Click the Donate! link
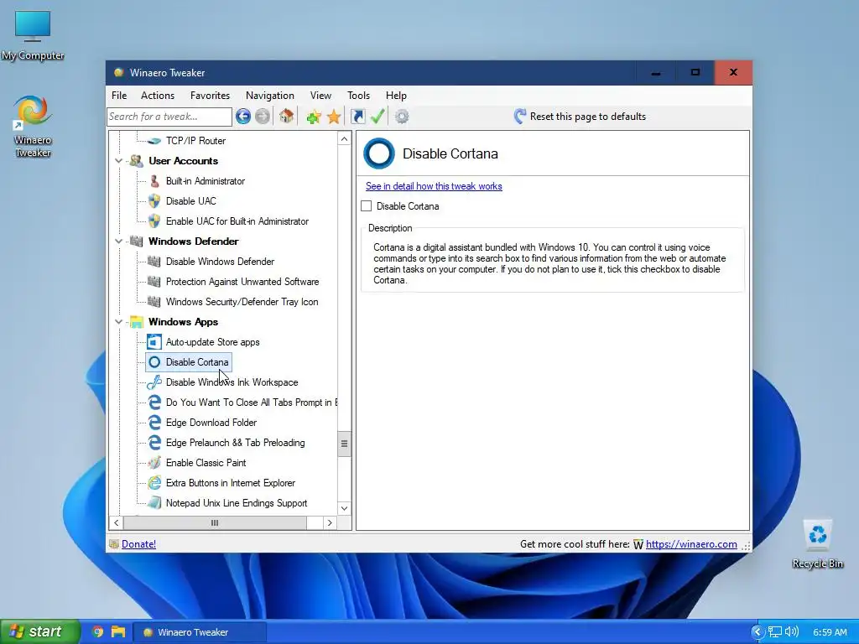 [138, 543]
